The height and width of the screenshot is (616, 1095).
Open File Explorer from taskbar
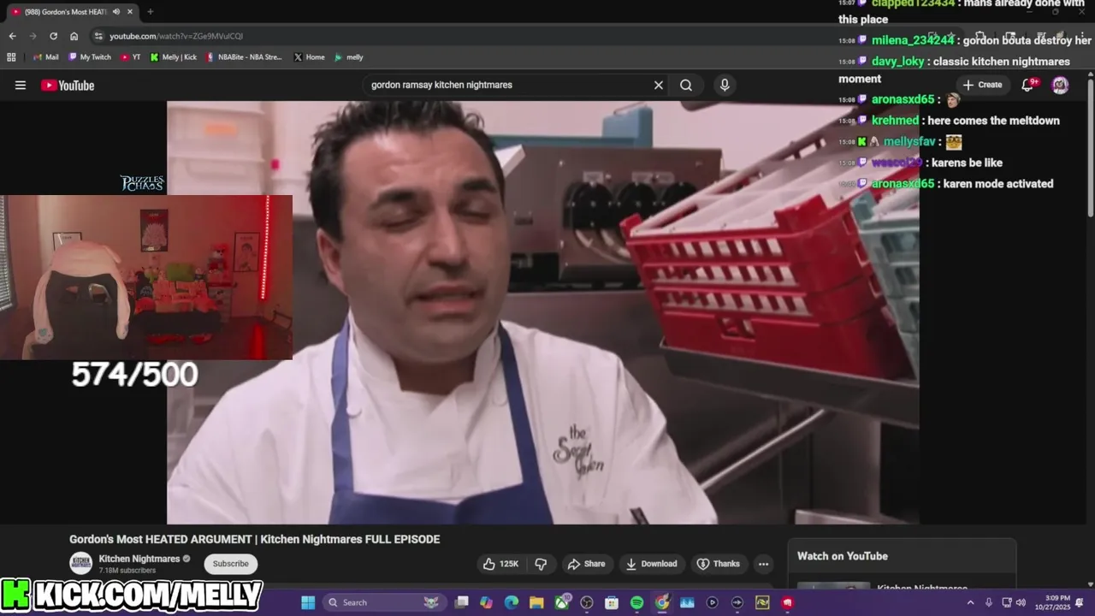(536, 602)
